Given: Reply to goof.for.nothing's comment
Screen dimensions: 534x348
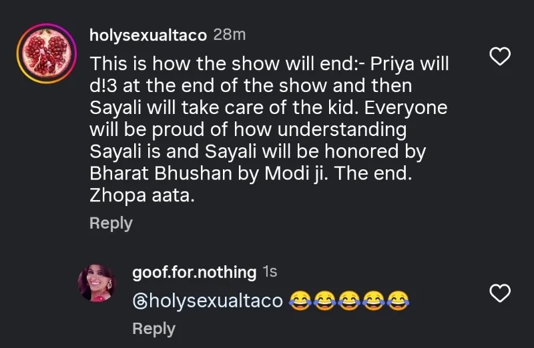Looking at the screenshot, I should [154, 329].
